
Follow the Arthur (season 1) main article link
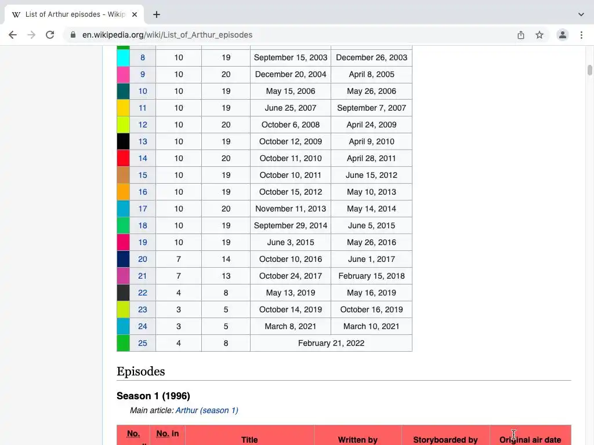[207, 410]
